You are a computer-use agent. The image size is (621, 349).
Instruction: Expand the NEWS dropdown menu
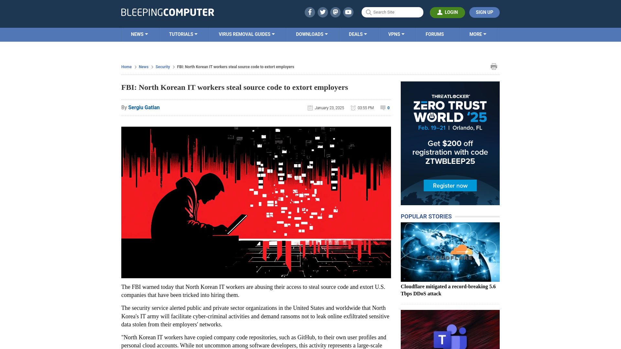point(139,34)
